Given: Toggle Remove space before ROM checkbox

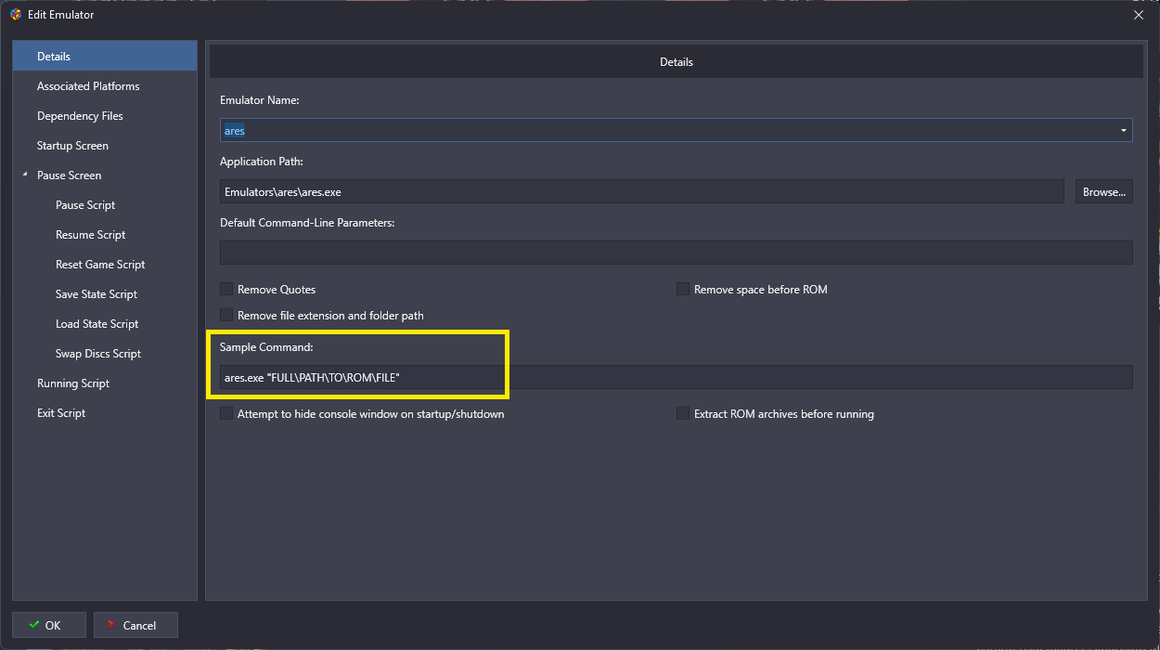Looking at the screenshot, I should point(683,290).
